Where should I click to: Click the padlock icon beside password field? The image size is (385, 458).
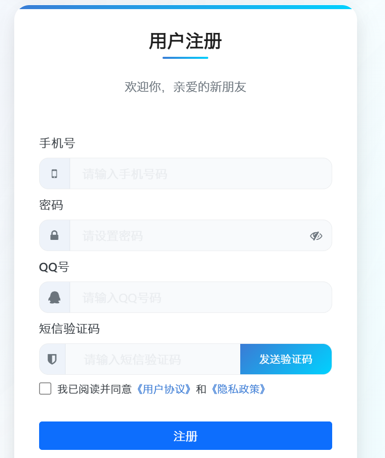tap(54, 235)
